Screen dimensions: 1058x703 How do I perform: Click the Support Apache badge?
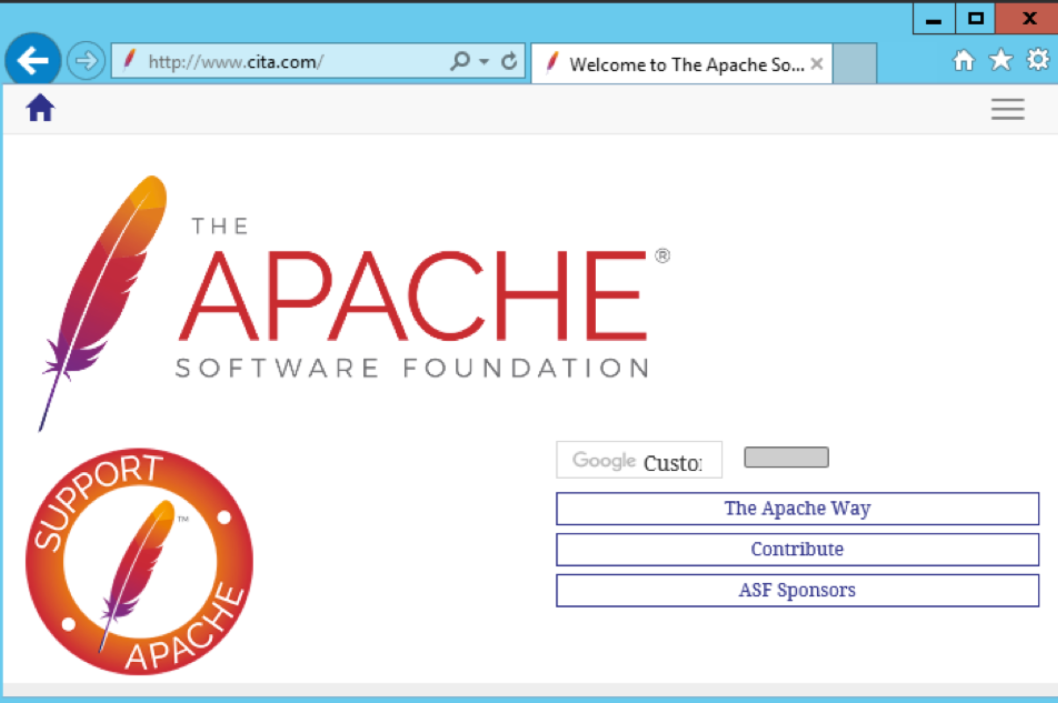139,561
